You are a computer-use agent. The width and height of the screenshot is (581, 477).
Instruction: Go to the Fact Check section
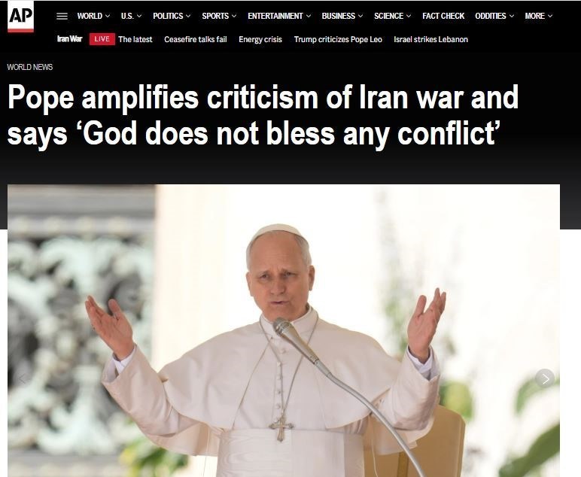pyautogui.click(x=443, y=16)
